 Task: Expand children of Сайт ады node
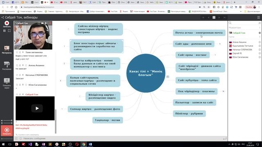(x=220, y=44)
